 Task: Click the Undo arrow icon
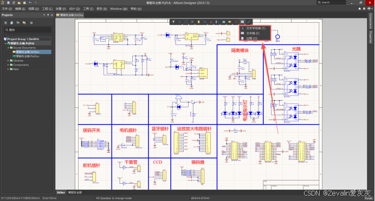pyautogui.click(x=30, y=3)
